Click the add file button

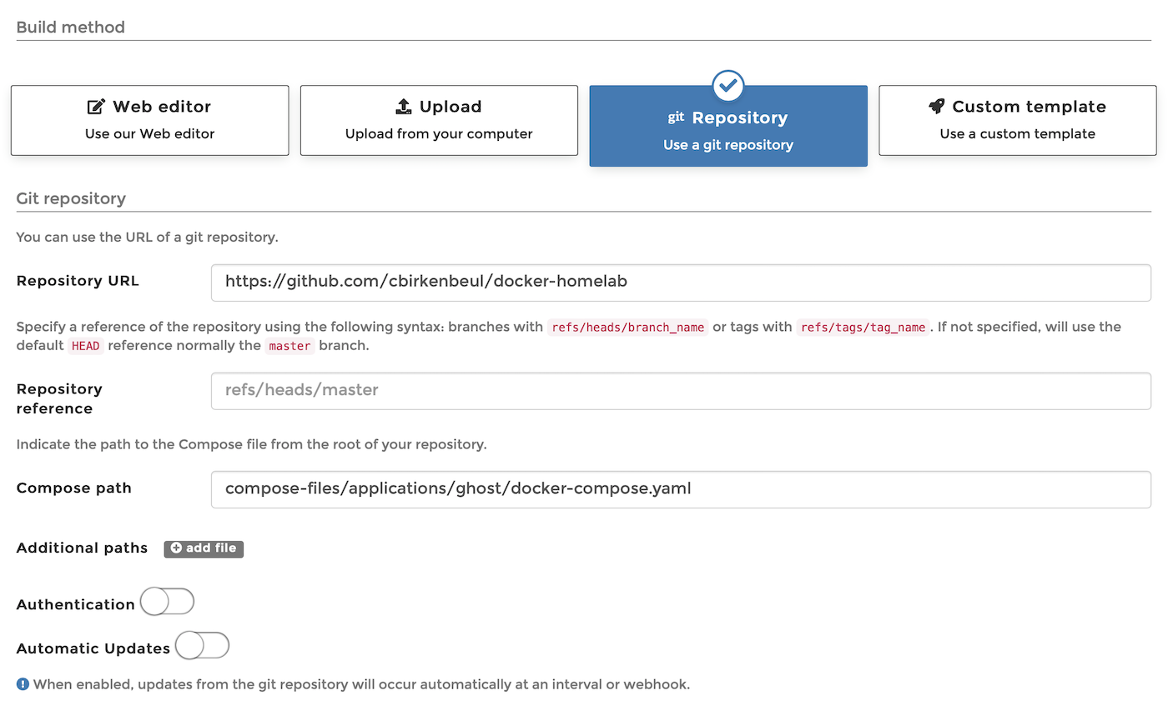[203, 548]
